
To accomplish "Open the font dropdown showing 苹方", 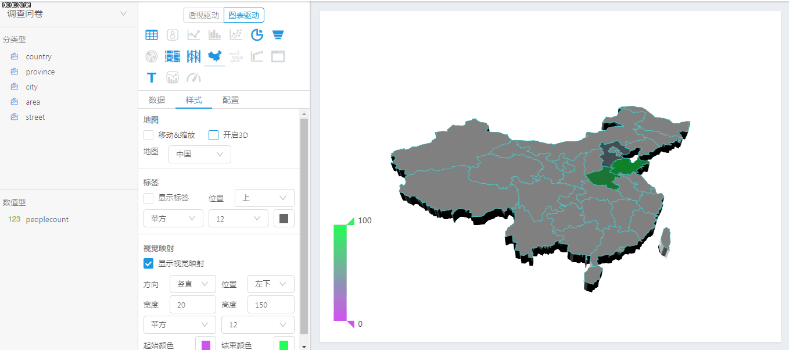I will tap(173, 218).
